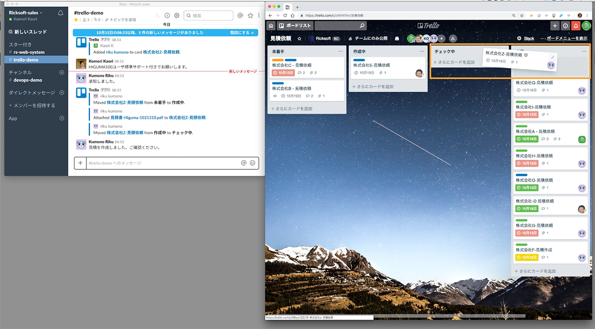Go back in the browser
This screenshot has height=329, width=595.
click(x=271, y=15)
